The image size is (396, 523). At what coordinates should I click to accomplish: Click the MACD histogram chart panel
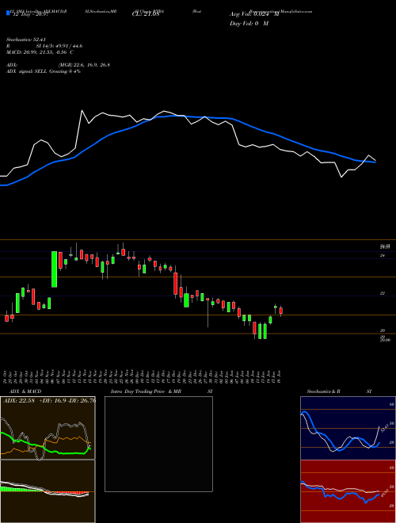pyautogui.click(x=48, y=491)
